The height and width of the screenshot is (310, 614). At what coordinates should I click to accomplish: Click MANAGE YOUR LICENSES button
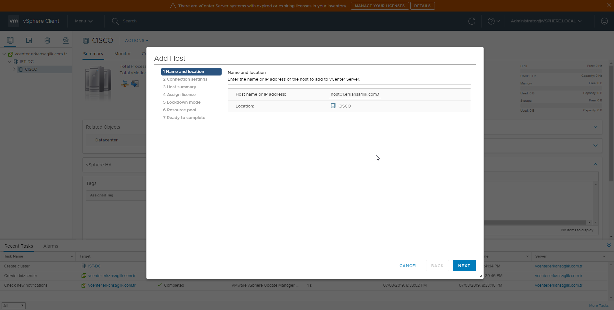pos(380,6)
